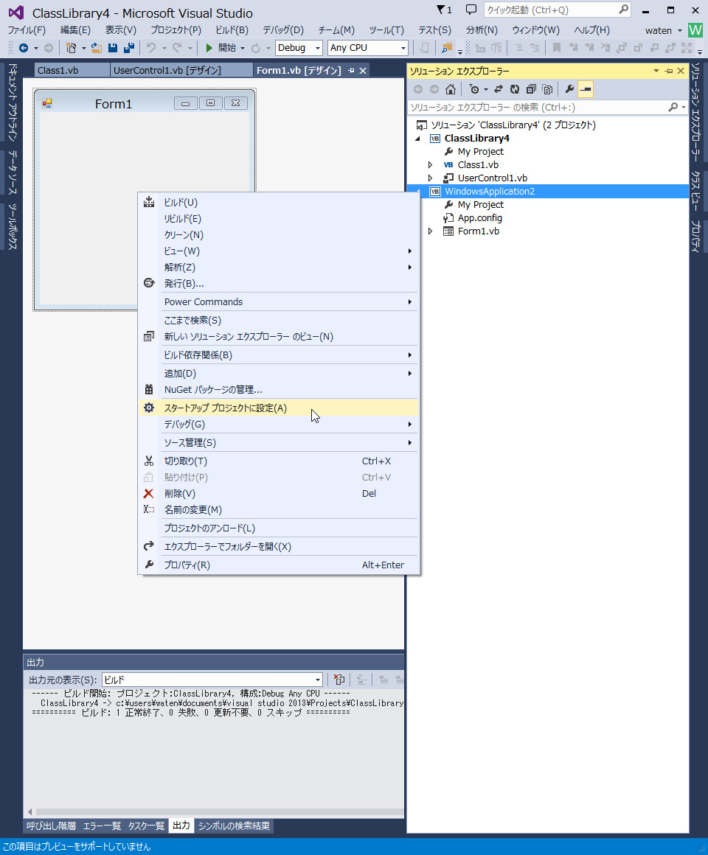Click the green start debugging arrow

[x=209, y=48]
